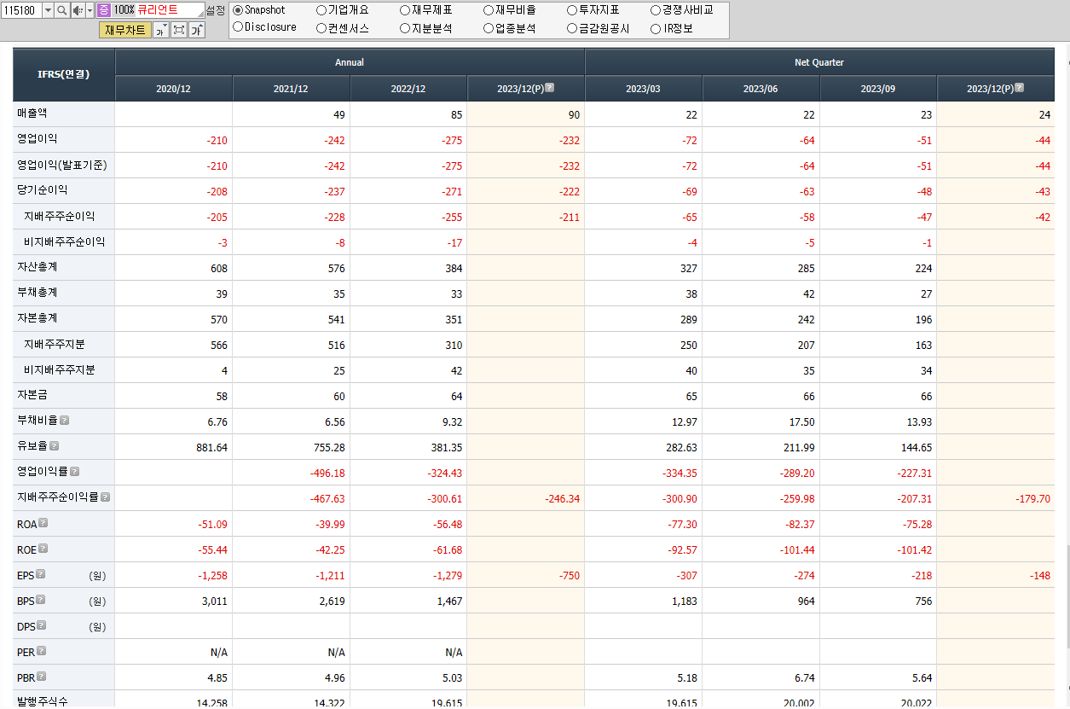Click the font size decrease 가 icon
This screenshot has width=1070, height=709.
[160, 30]
